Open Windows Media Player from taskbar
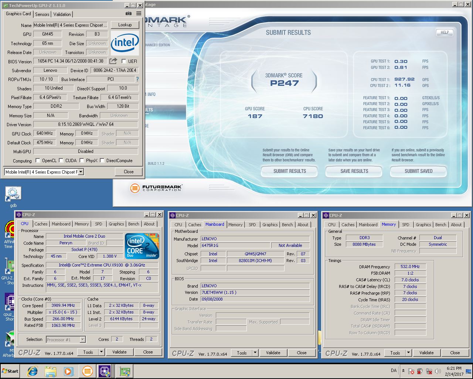Screen dimensions: 473x379 [69, 371]
